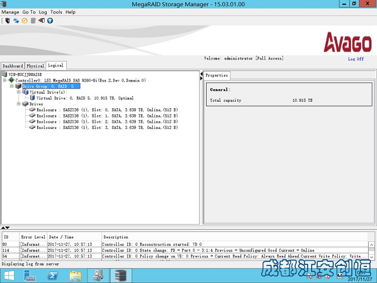Open the Tools menu

pyautogui.click(x=56, y=12)
